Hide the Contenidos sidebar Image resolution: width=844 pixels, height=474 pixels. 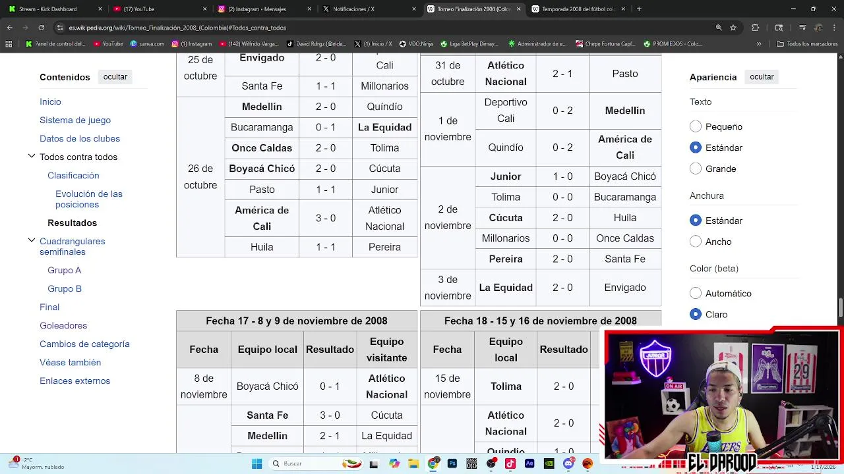(x=115, y=77)
